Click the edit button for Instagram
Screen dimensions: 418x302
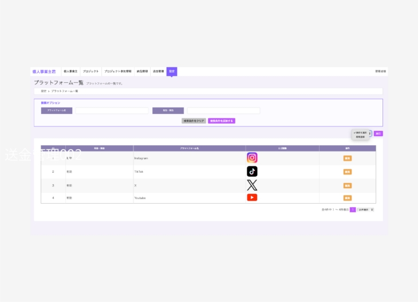click(348, 158)
